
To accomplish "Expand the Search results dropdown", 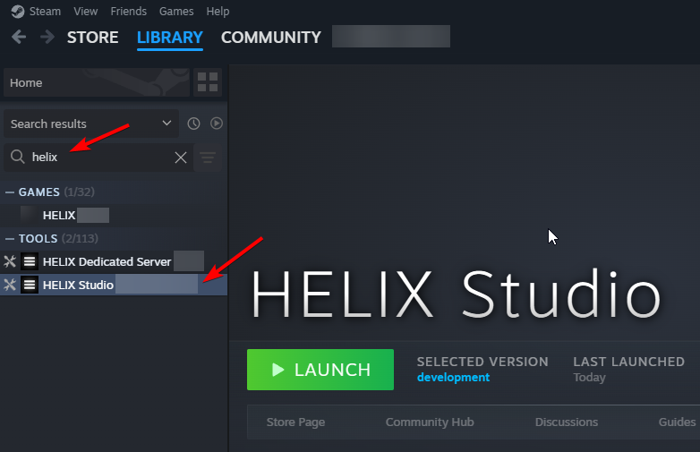I will coord(91,124).
